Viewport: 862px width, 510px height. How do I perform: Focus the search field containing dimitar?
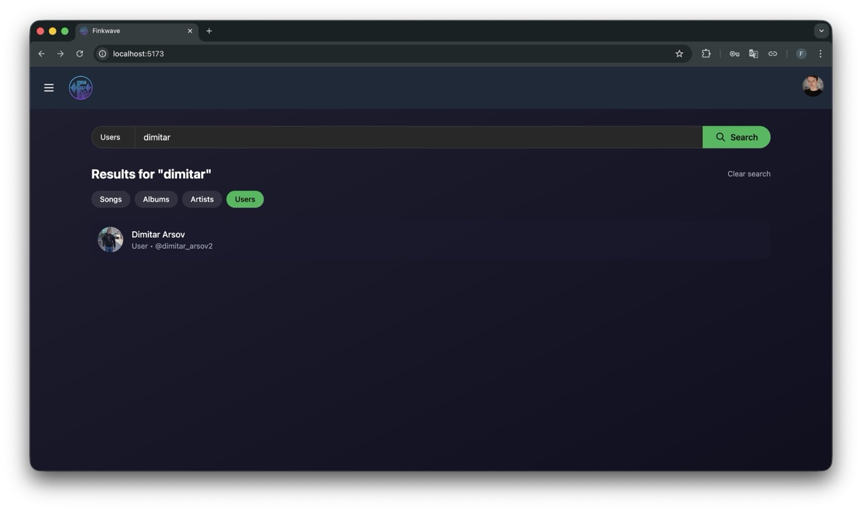418,137
